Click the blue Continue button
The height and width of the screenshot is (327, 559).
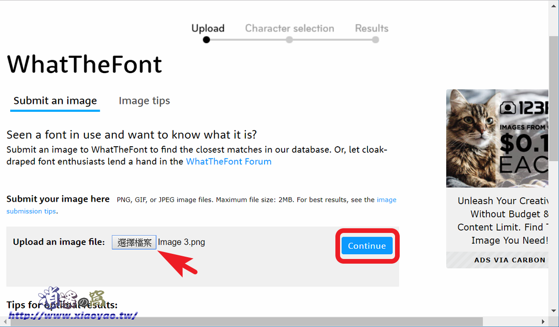point(367,245)
